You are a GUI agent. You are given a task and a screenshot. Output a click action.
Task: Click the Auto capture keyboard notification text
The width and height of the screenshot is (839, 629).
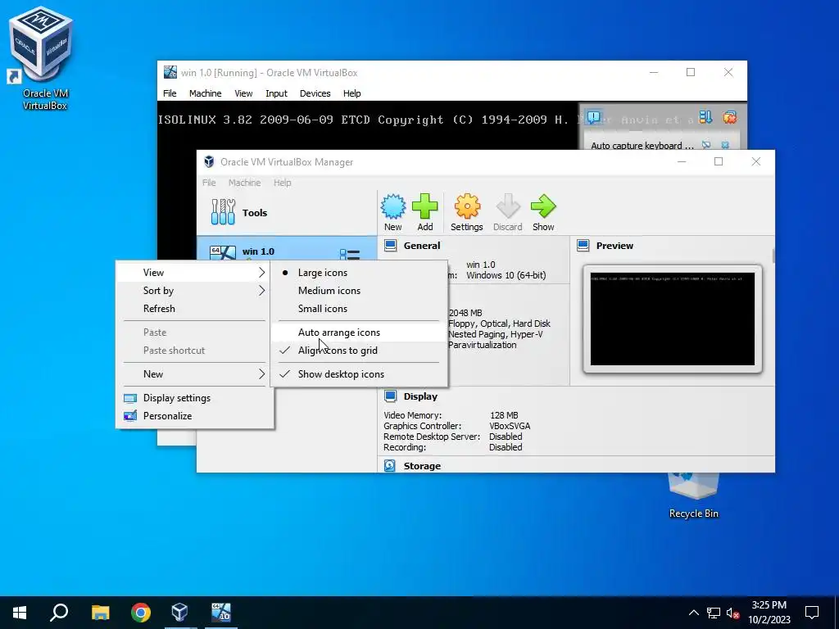pyautogui.click(x=642, y=146)
